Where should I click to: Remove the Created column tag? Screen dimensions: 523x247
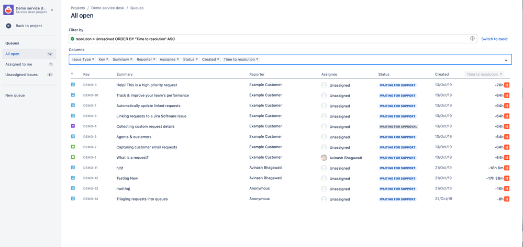click(x=218, y=59)
